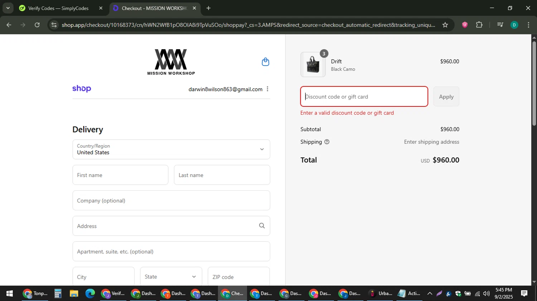Screen dimensions: 537x301
Task: Click the 'Enter shipping address' text
Action: 431,142
